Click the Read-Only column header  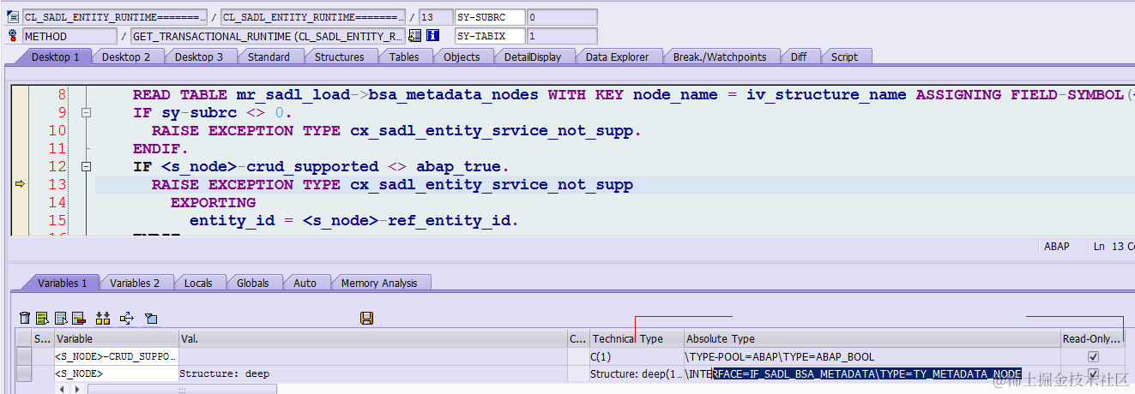pyautogui.click(x=1092, y=339)
